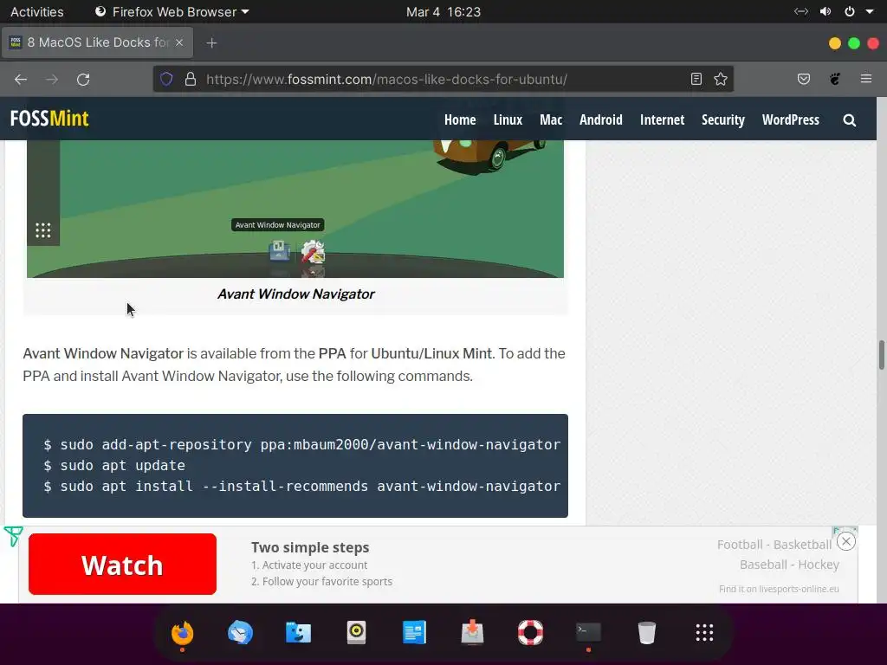Open Files manager from the dock
Viewport: 887px width, 665px height.
tap(298, 632)
